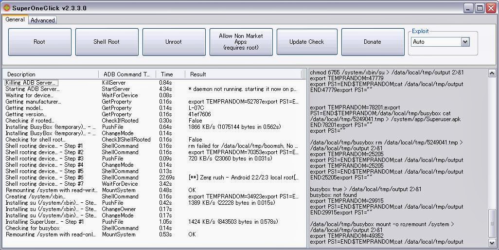Click the 22.69s time cell
Viewport: 499px width, 250px height.
tap(167, 178)
